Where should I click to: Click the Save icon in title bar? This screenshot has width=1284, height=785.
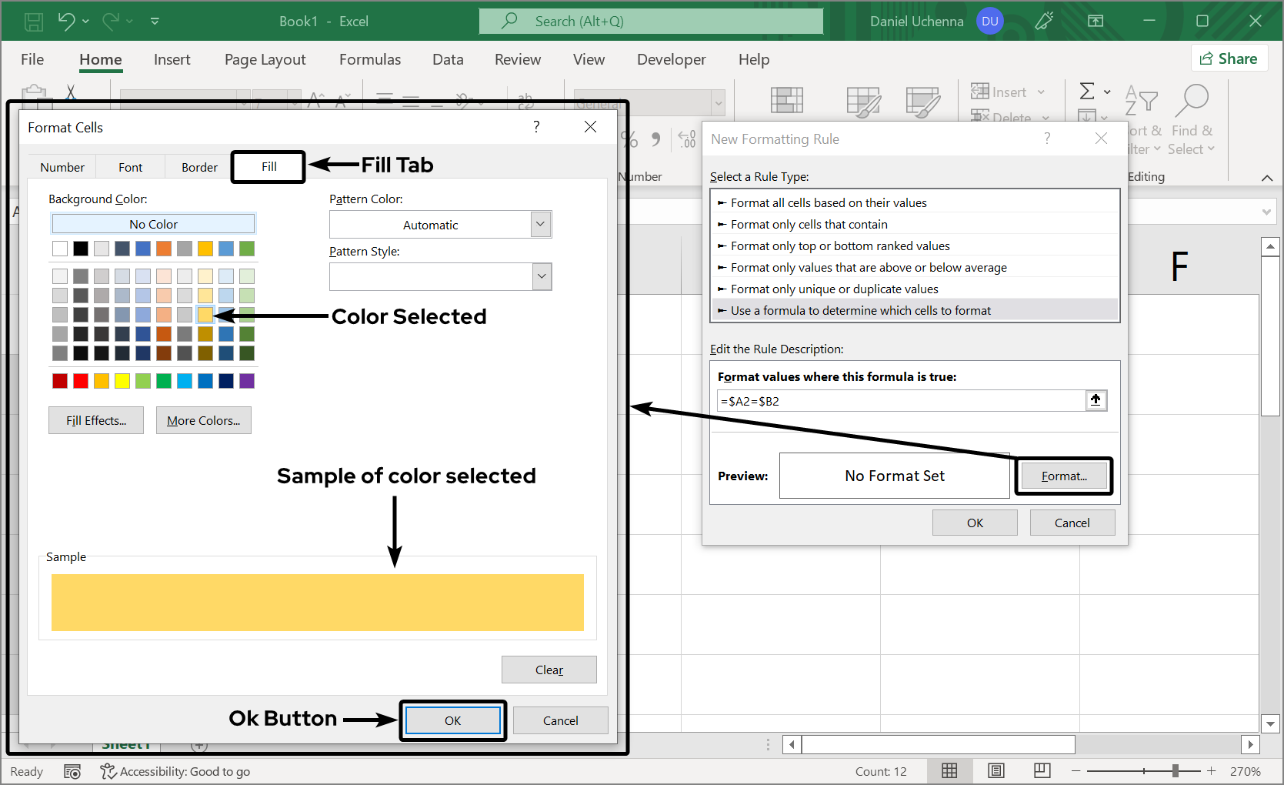click(34, 22)
